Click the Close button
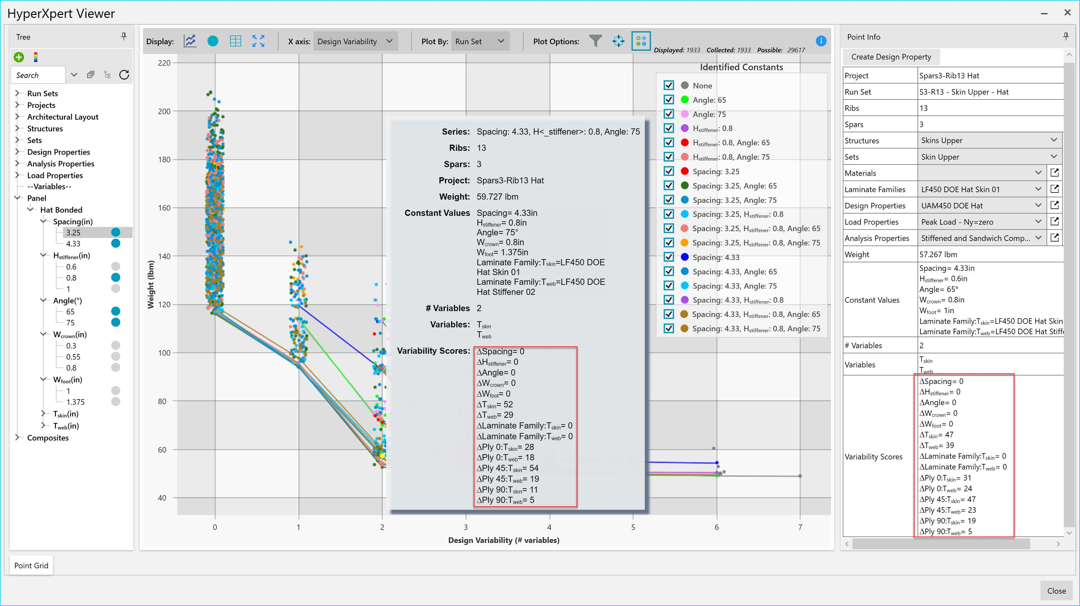 pos(1056,590)
